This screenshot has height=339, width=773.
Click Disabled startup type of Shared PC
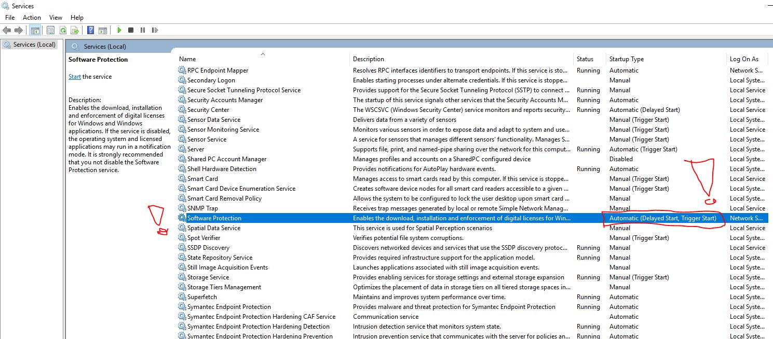pyautogui.click(x=621, y=159)
